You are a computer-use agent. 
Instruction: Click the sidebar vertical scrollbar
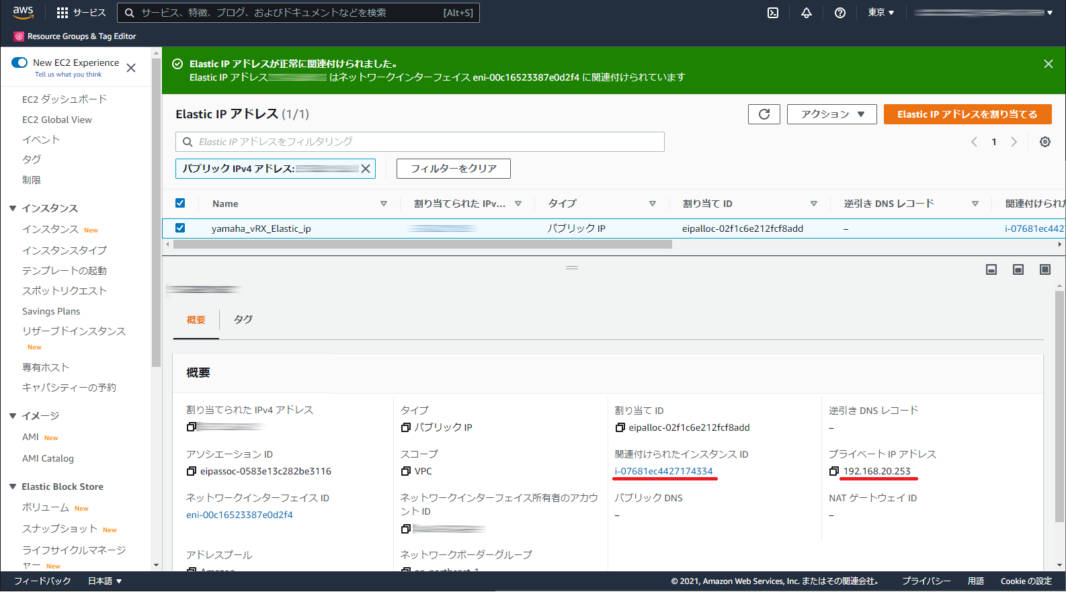(157, 212)
